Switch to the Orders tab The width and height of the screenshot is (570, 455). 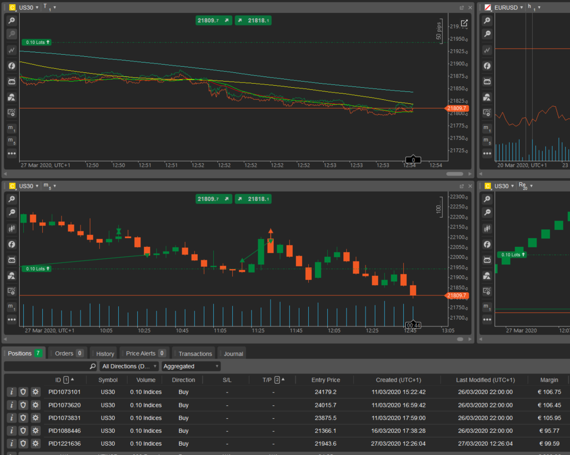coord(68,353)
